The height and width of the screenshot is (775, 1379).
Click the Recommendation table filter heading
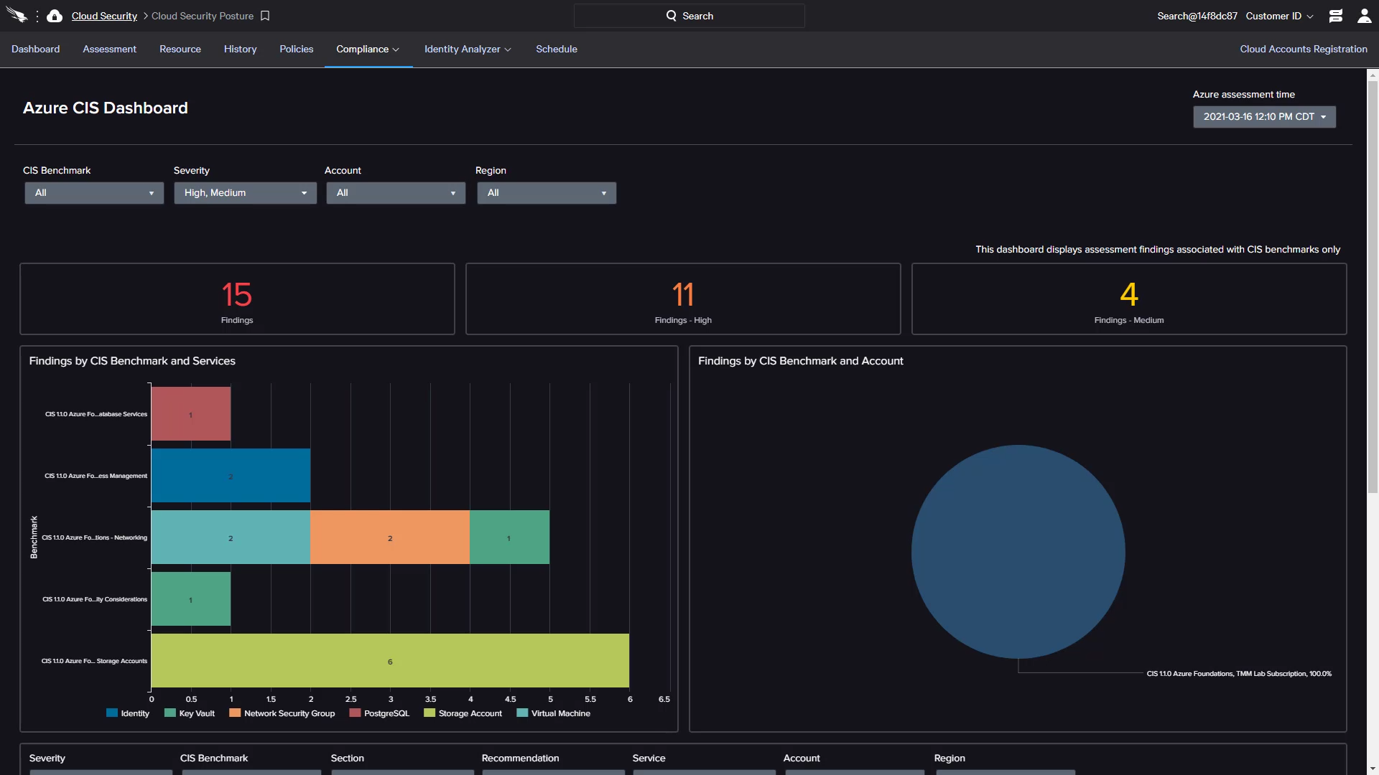point(520,758)
